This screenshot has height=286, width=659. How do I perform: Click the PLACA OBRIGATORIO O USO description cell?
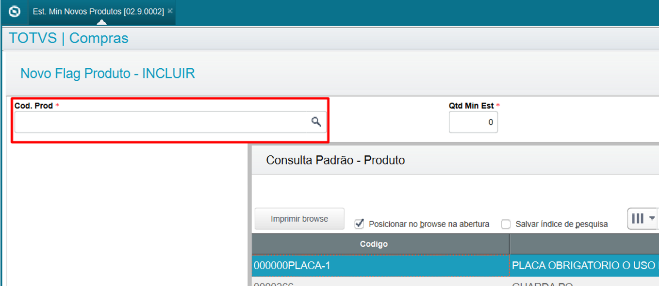[584, 265]
